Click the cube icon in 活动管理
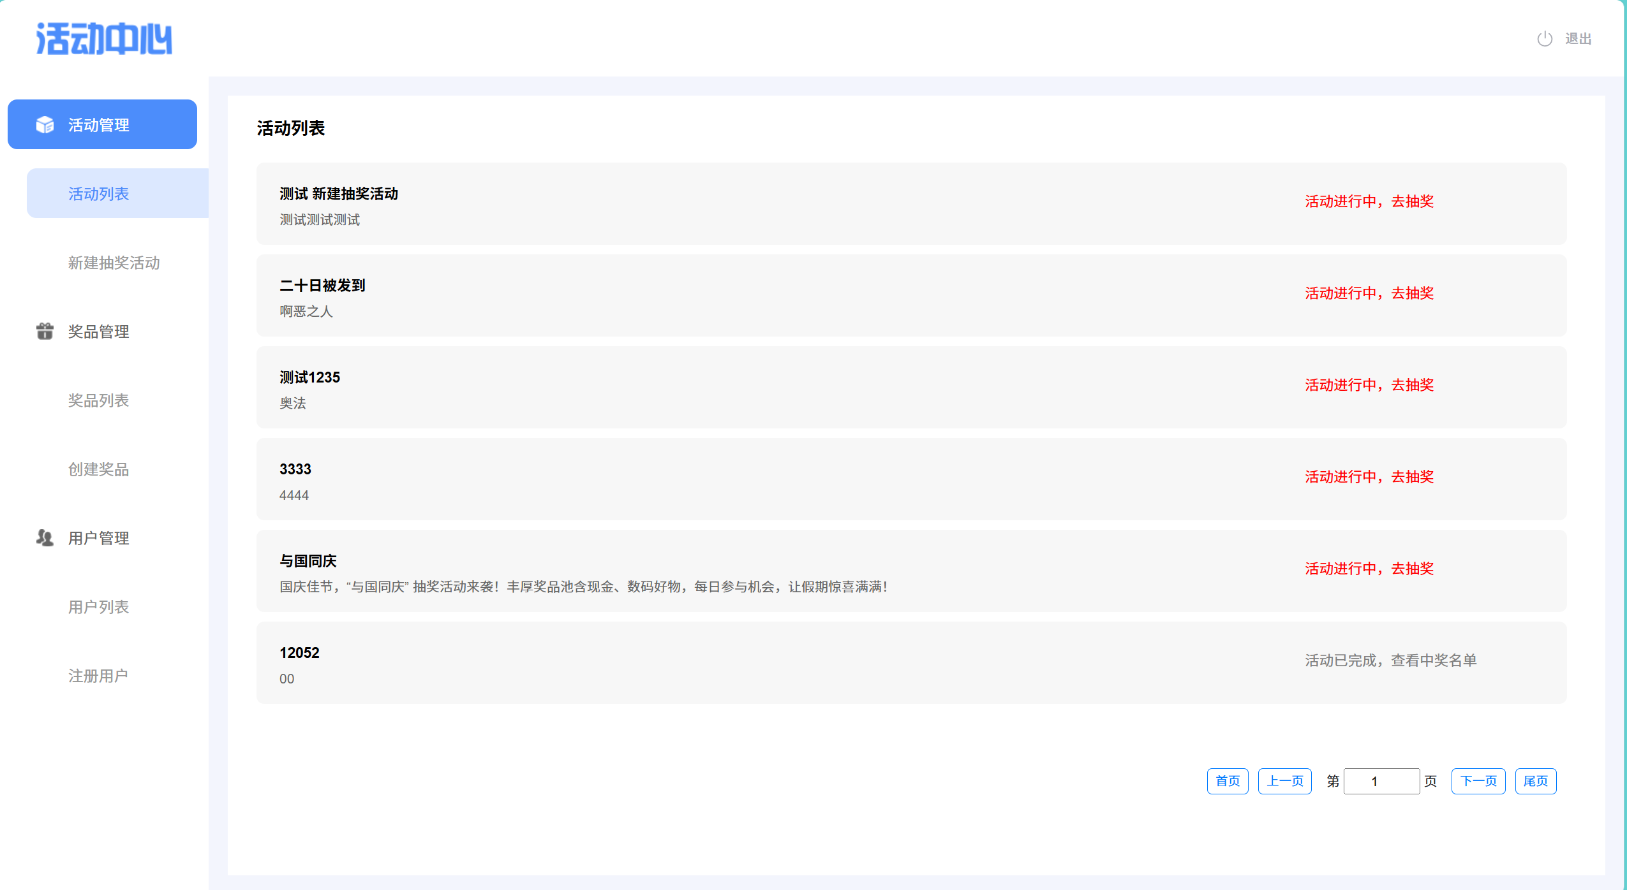 [45, 124]
